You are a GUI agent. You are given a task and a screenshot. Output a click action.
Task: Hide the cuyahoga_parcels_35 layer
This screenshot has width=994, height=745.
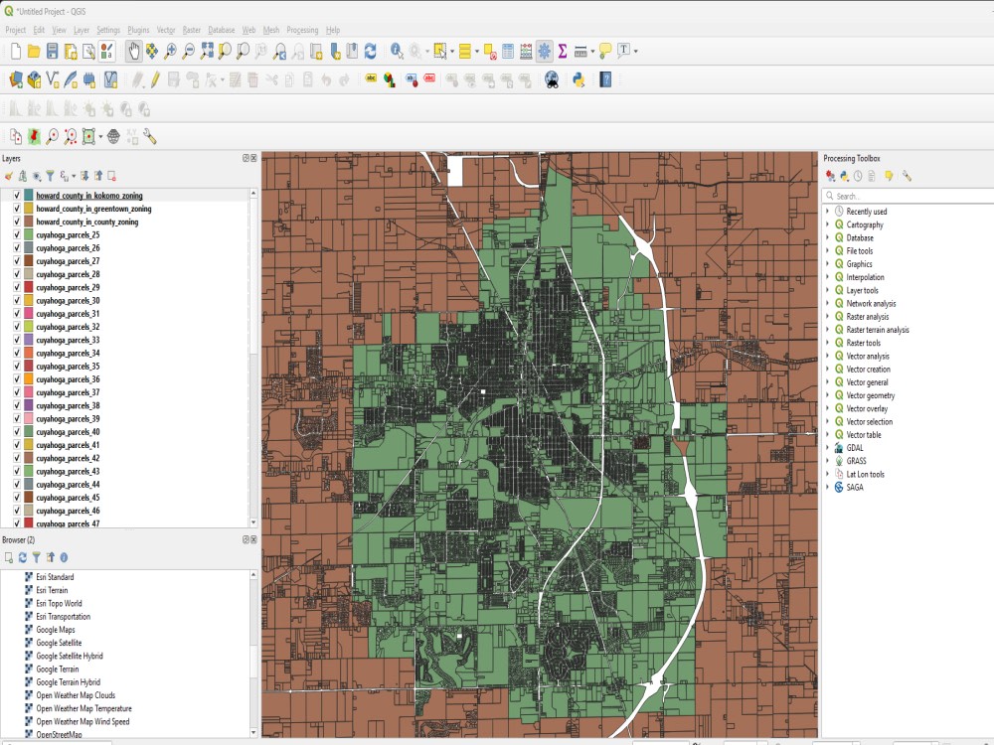[x=17, y=367]
